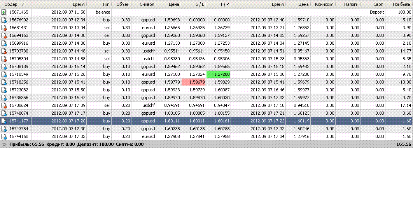Click close time 2012.09.07 16:46
The image size is (413, 199).
point(268,90)
